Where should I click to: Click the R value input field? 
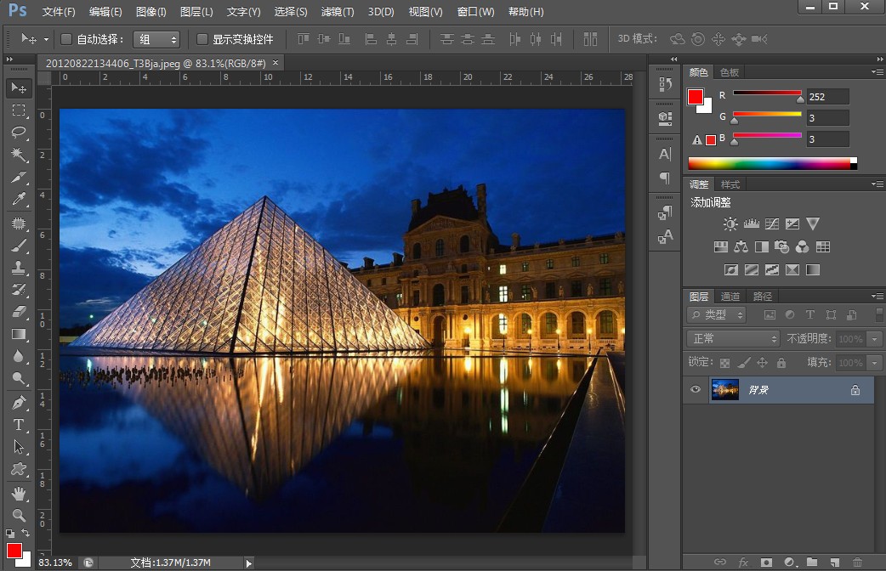[828, 97]
